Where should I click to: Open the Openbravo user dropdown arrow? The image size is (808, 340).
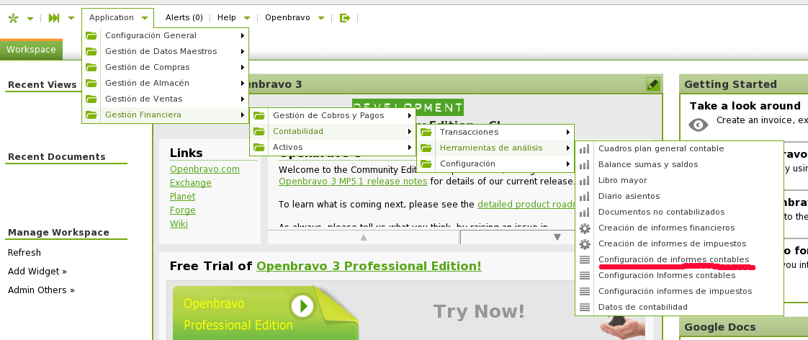(x=321, y=19)
